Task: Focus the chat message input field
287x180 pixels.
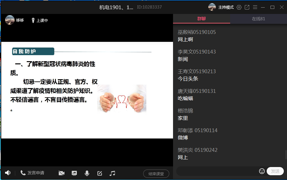Action: click(217, 171)
